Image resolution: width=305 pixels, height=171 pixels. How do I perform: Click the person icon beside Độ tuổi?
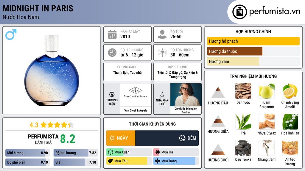pos(162,34)
